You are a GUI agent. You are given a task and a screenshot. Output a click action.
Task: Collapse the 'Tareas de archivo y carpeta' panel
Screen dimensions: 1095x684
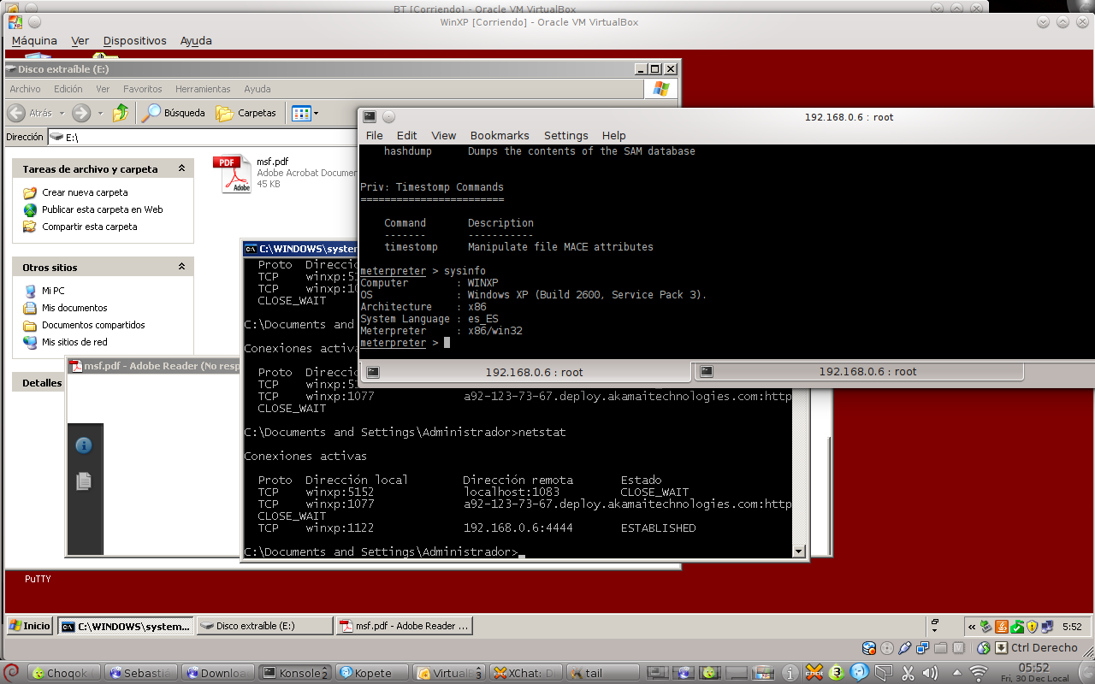point(181,169)
